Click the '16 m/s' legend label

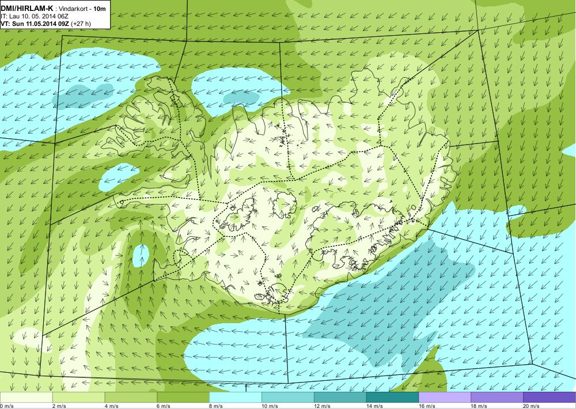[x=427, y=406]
